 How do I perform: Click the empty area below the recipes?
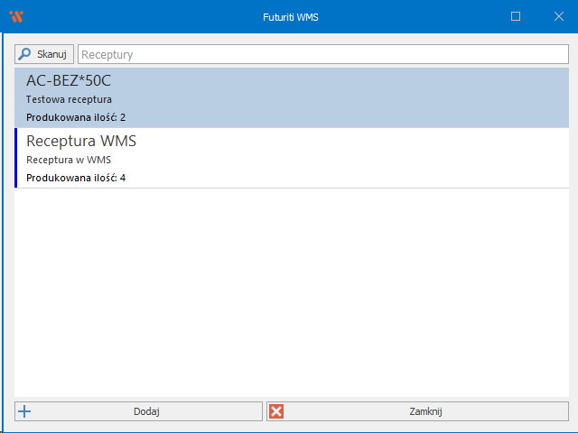pos(291,289)
